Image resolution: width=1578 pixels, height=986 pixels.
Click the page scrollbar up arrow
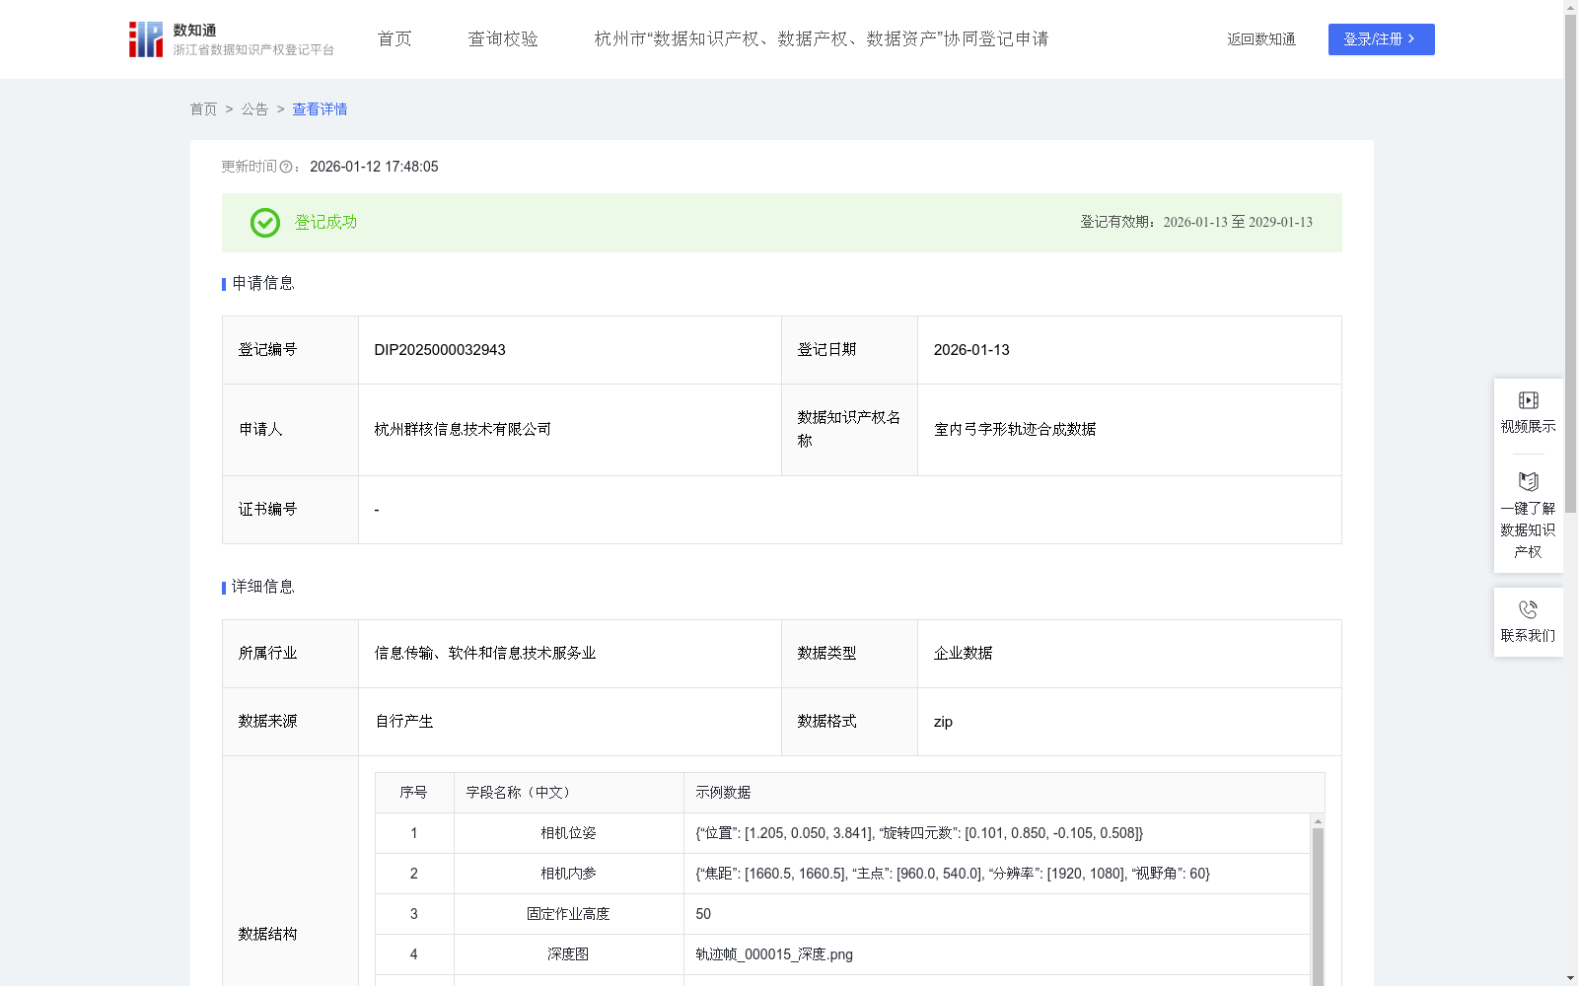tap(1570, 6)
